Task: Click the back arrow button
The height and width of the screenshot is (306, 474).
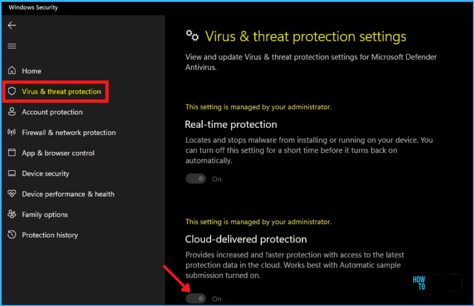Action: [x=12, y=25]
